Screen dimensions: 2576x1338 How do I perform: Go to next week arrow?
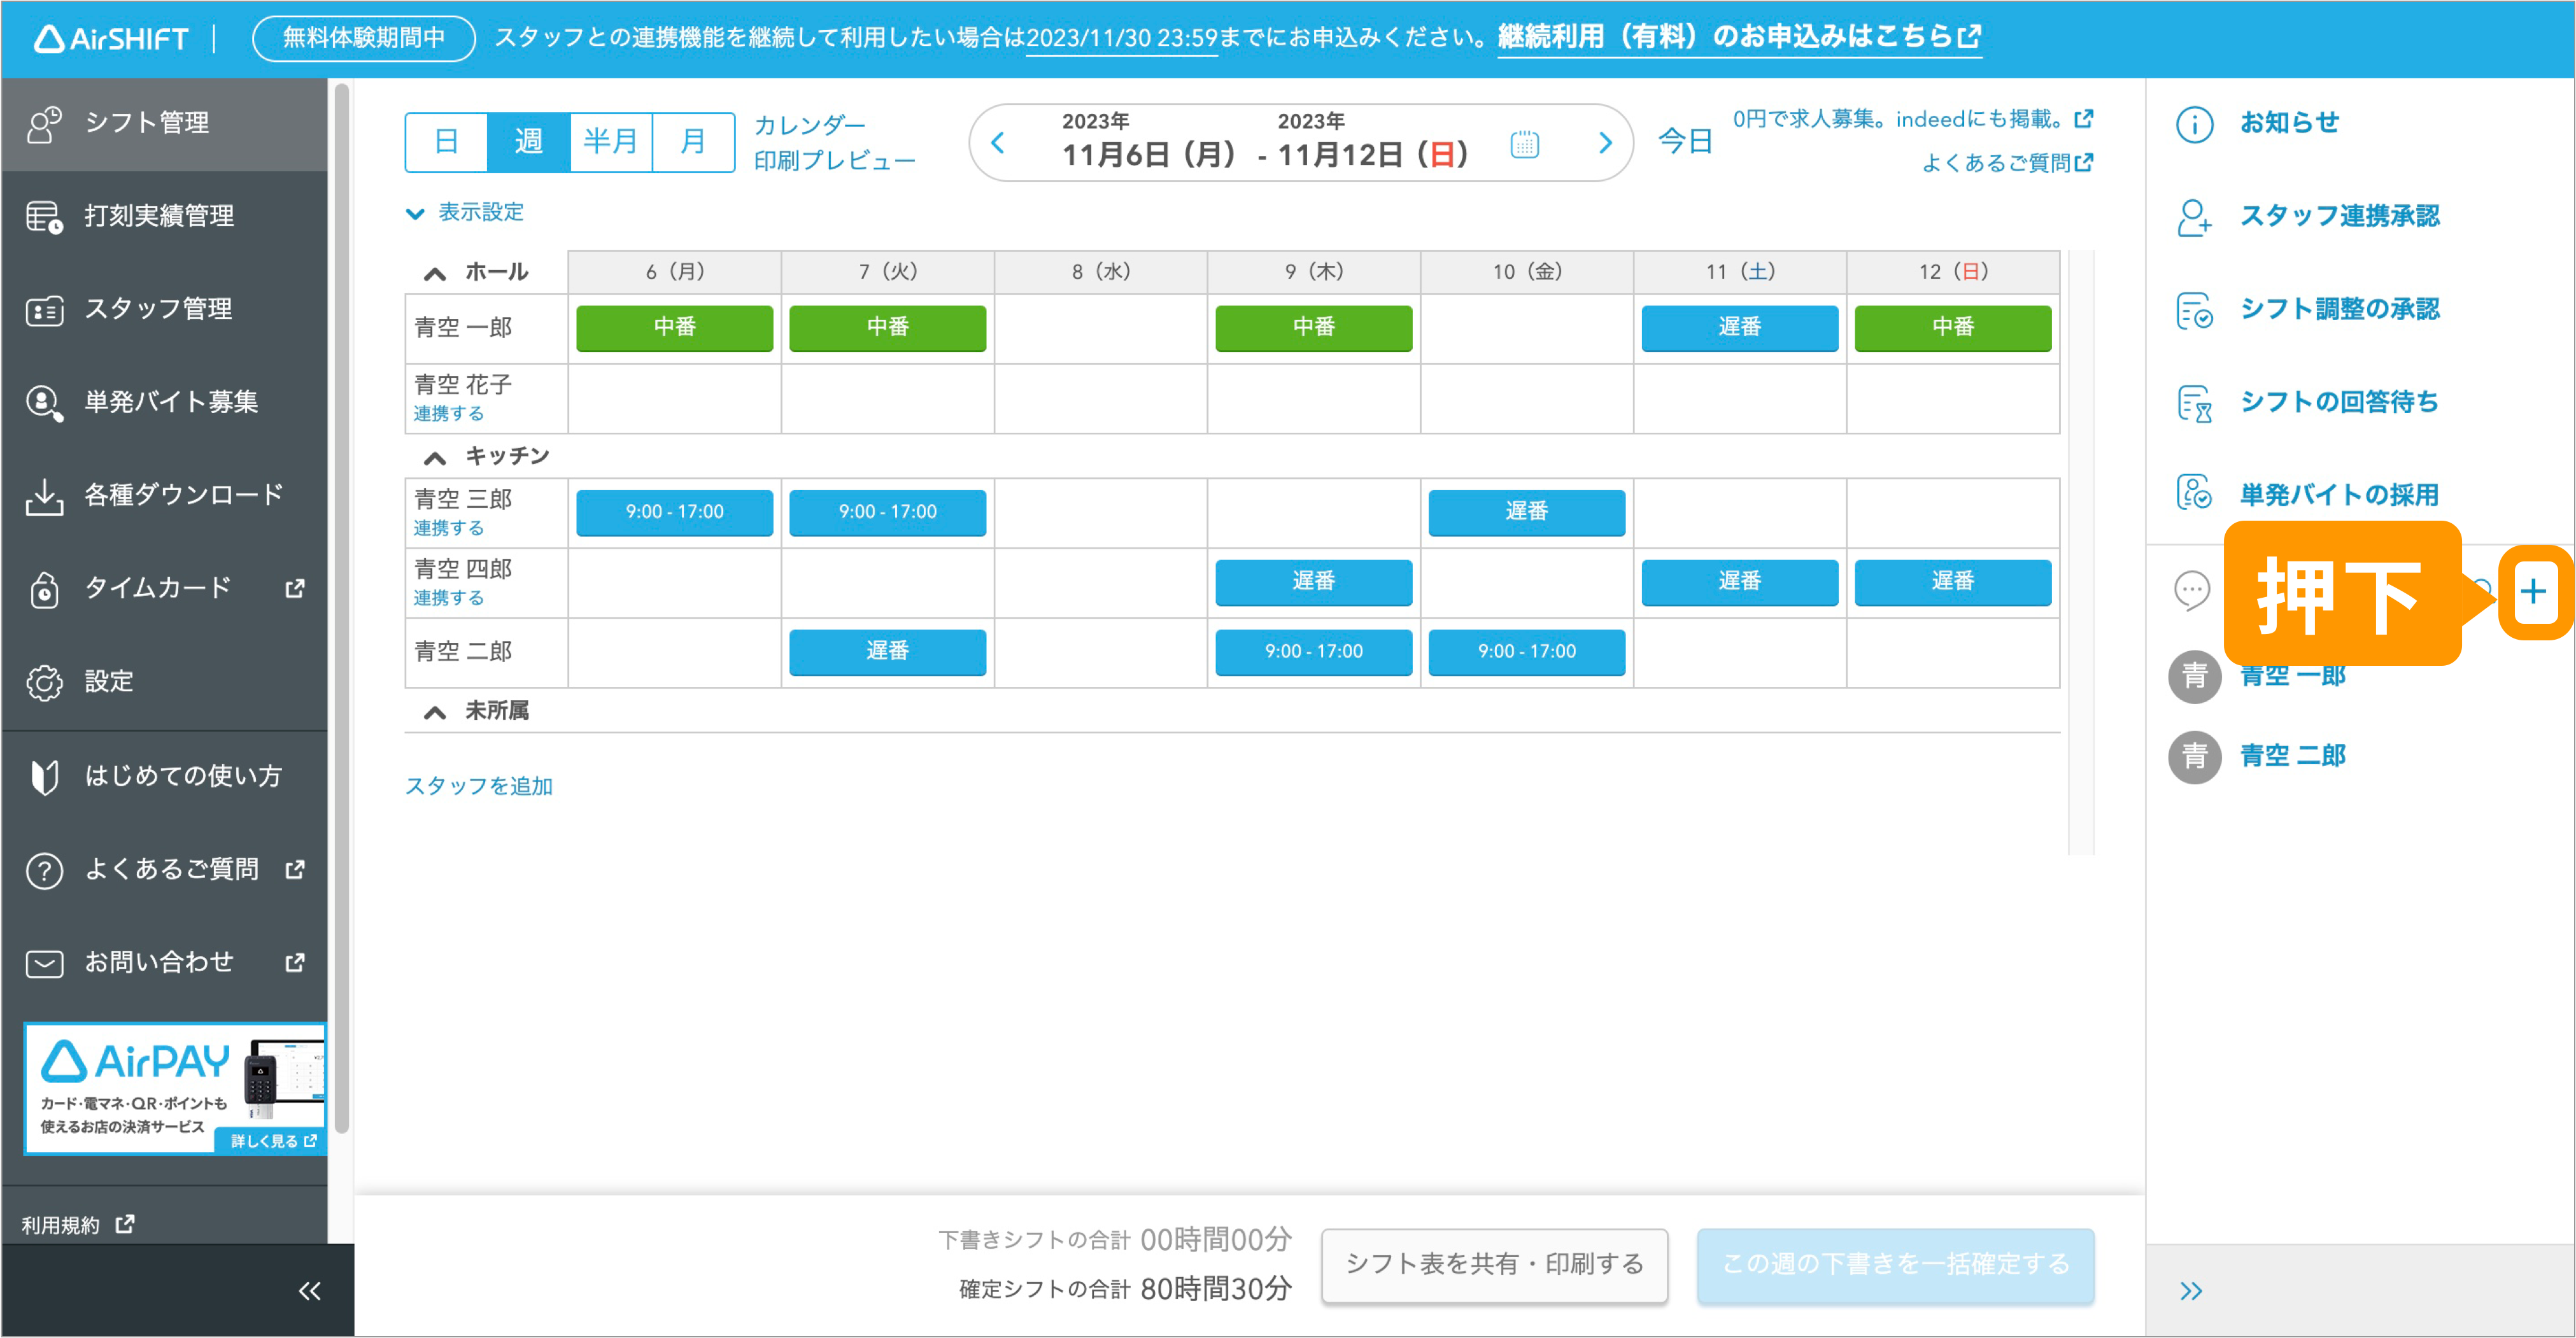pos(1605,143)
